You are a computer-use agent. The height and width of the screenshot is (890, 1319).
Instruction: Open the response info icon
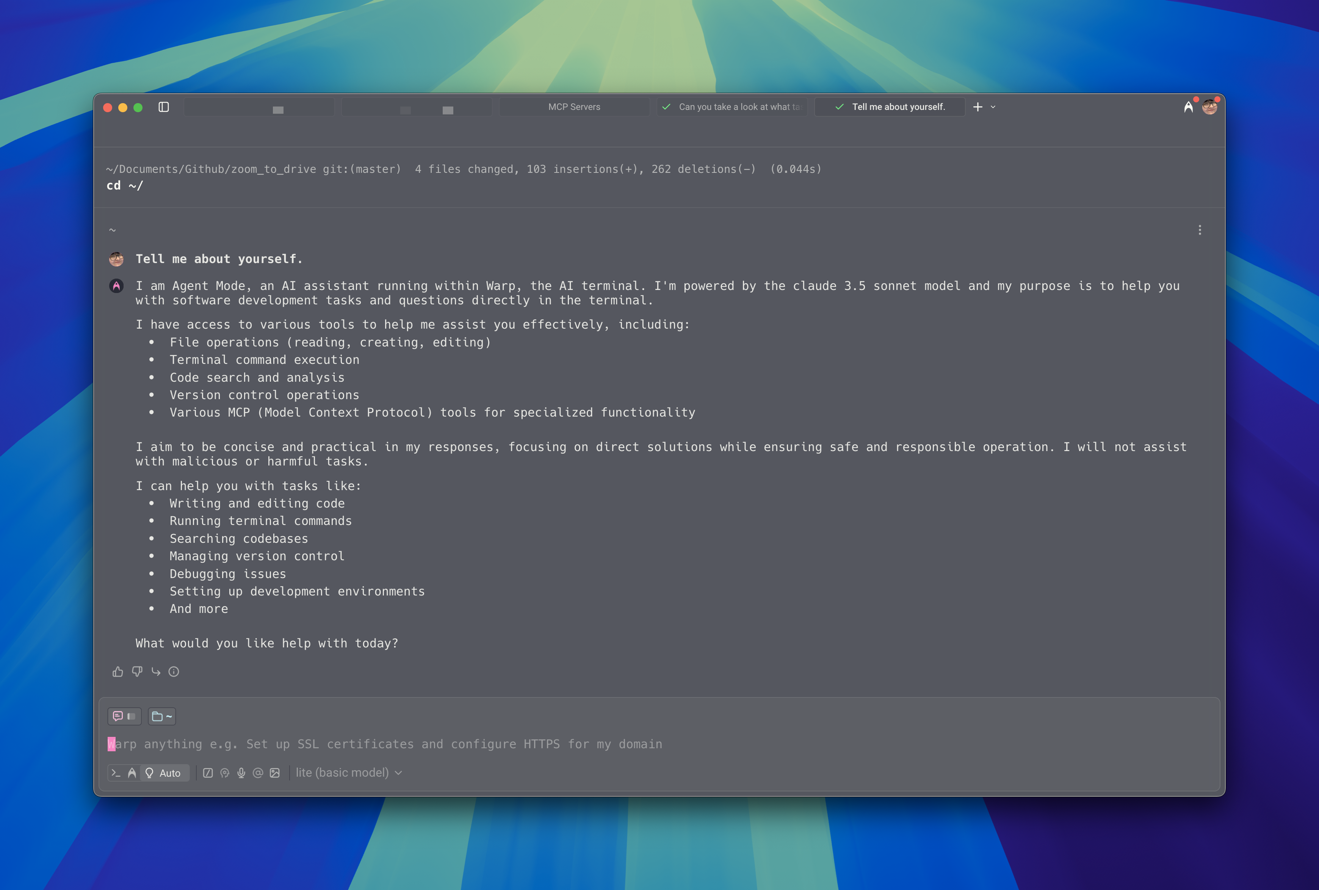pyautogui.click(x=174, y=671)
